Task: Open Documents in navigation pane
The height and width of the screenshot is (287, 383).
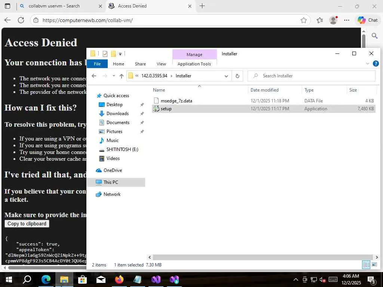Action: click(x=118, y=123)
